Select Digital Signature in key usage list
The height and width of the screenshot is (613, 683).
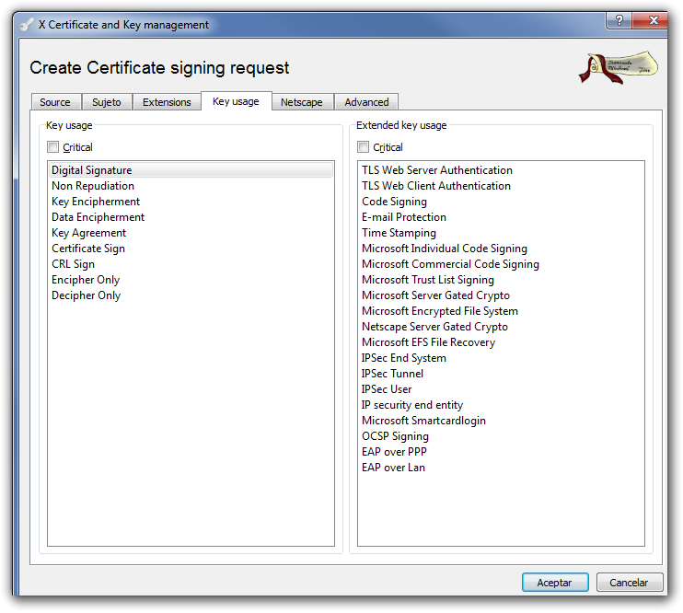coord(91,170)
